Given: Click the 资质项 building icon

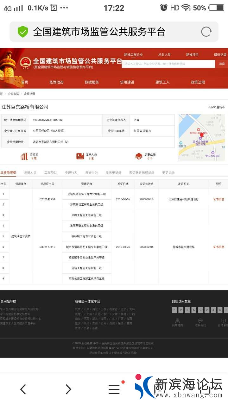Looking at the screenshot, I should (x=24, y=156).
